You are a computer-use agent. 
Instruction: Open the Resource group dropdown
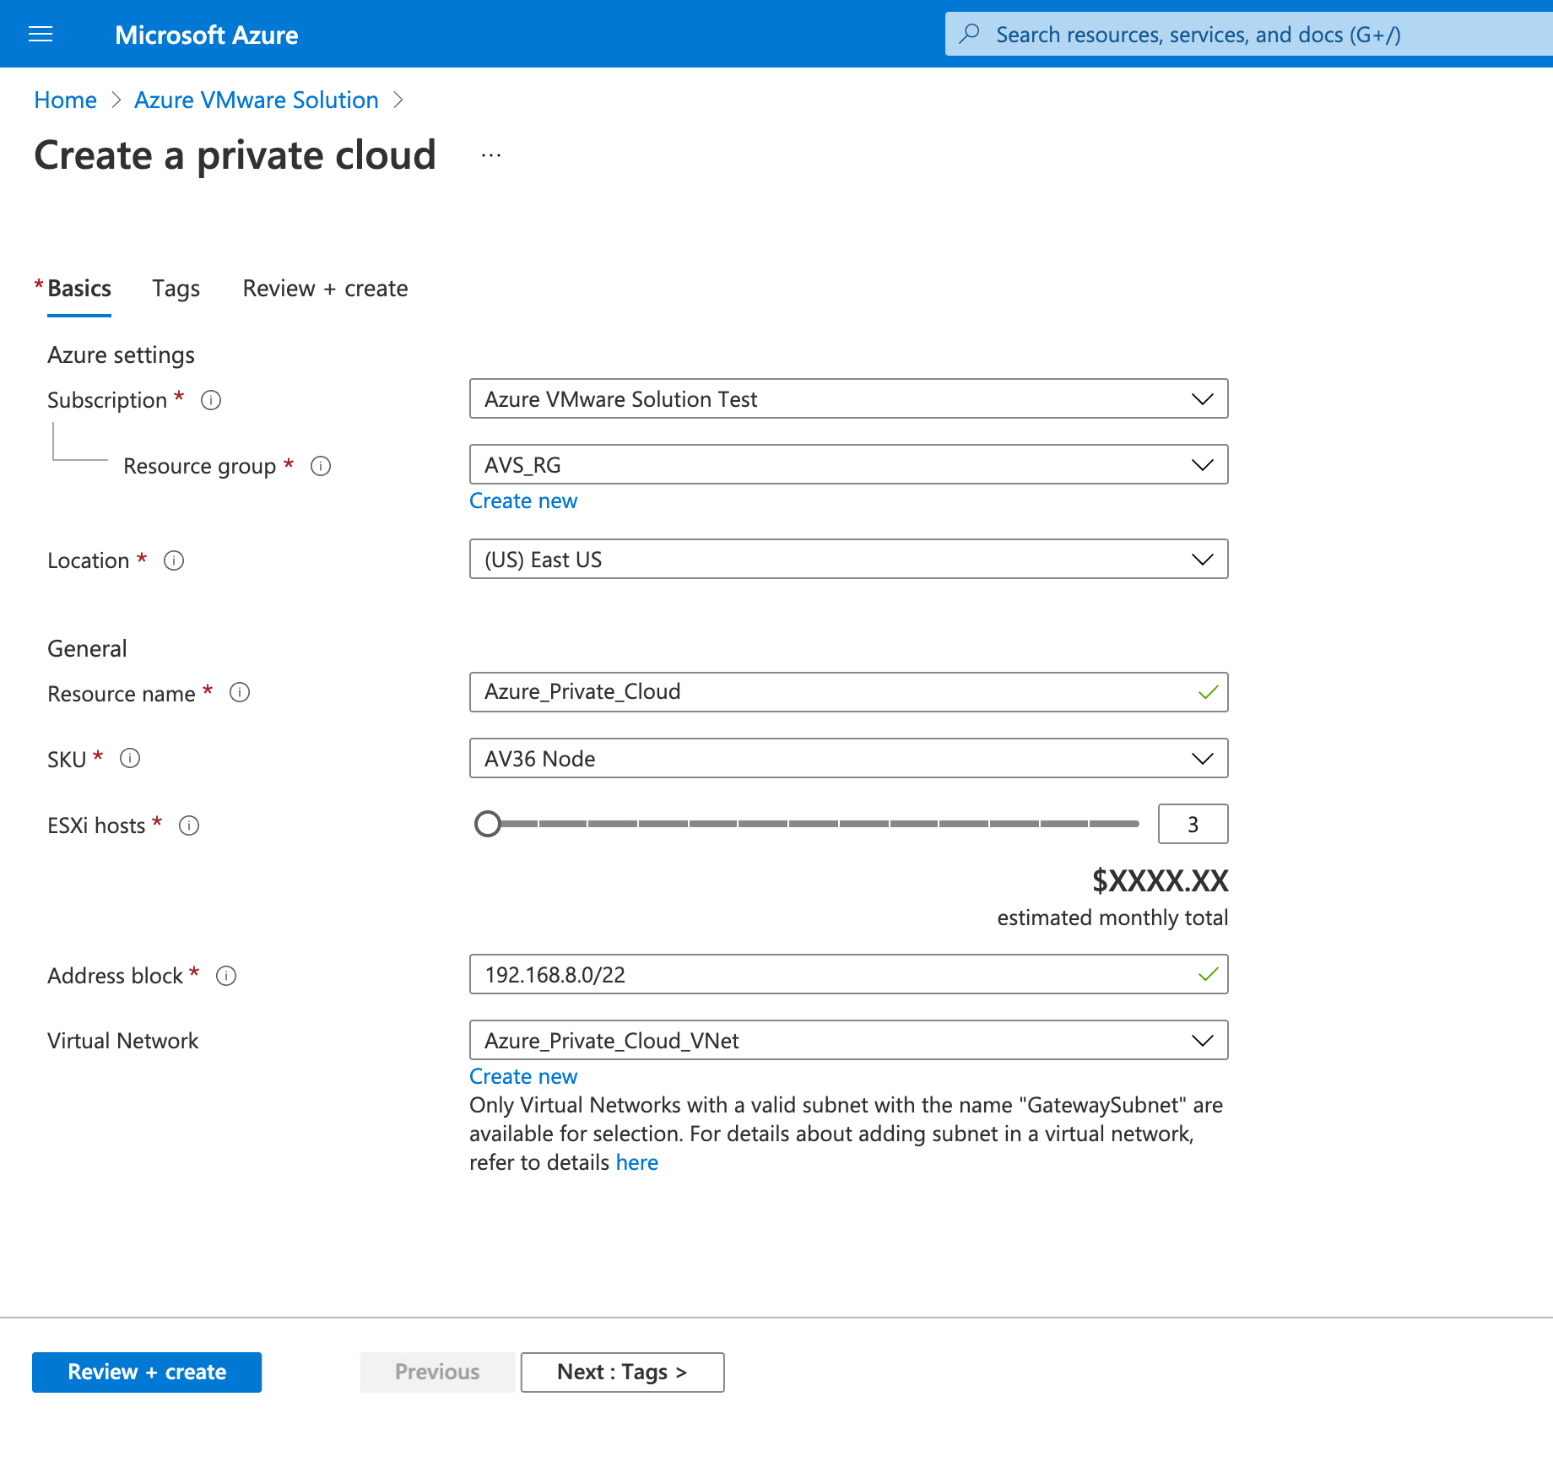[848, 464]
